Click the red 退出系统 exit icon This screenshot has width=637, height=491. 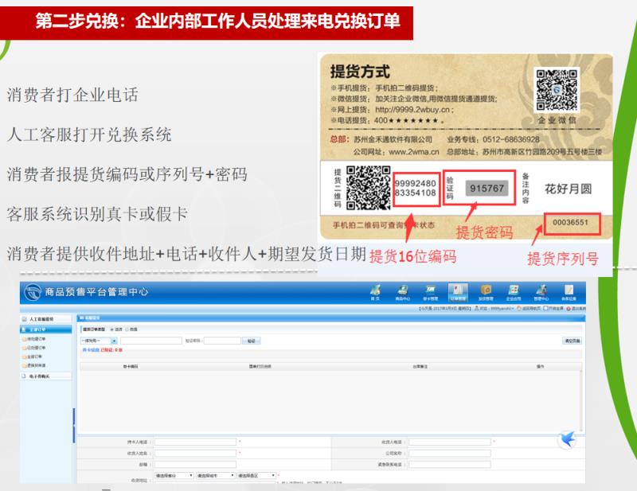point(569,309)
